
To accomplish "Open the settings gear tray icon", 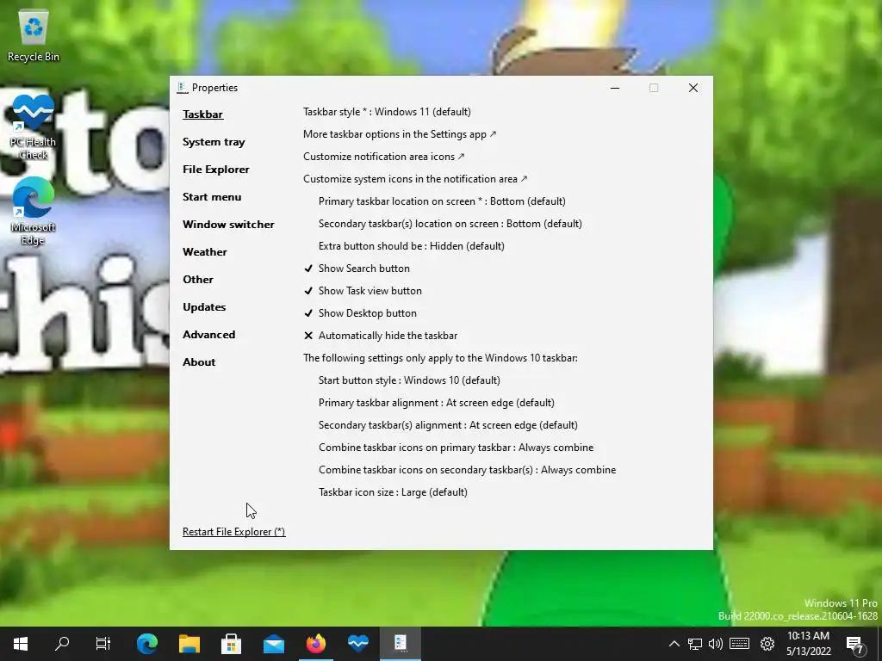I will point(767,644).
